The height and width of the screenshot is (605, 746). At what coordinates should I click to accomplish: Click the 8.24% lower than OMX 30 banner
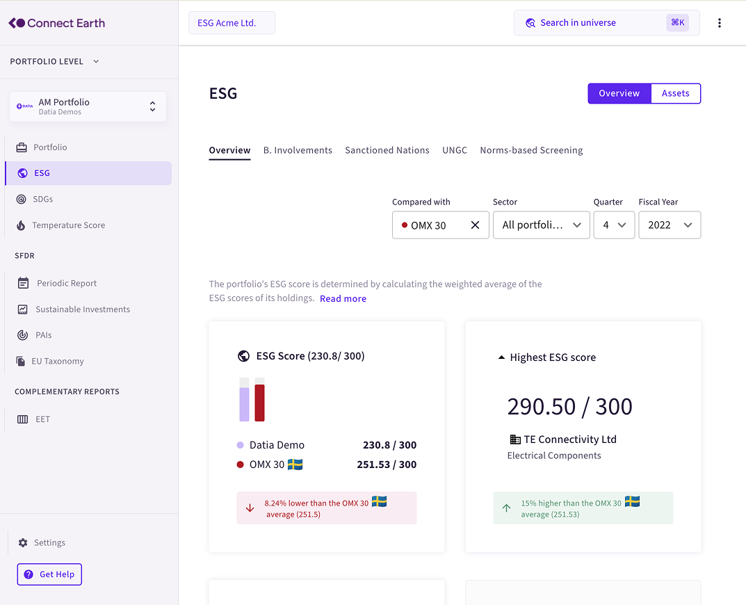coord(326,508)
